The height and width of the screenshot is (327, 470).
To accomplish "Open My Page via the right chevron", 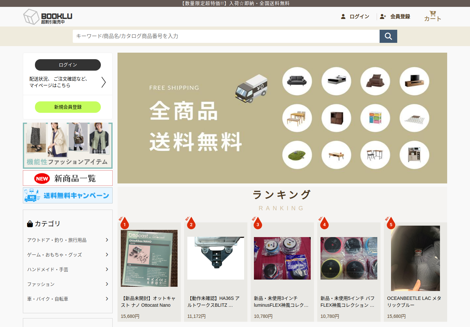I will (103, 82).
